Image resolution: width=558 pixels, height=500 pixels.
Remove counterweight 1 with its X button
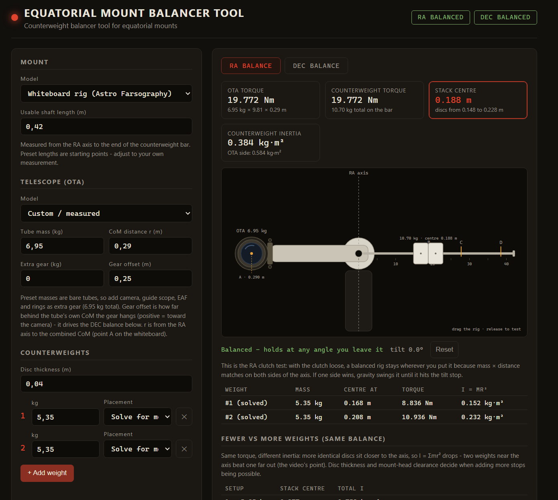click(184, 417)
